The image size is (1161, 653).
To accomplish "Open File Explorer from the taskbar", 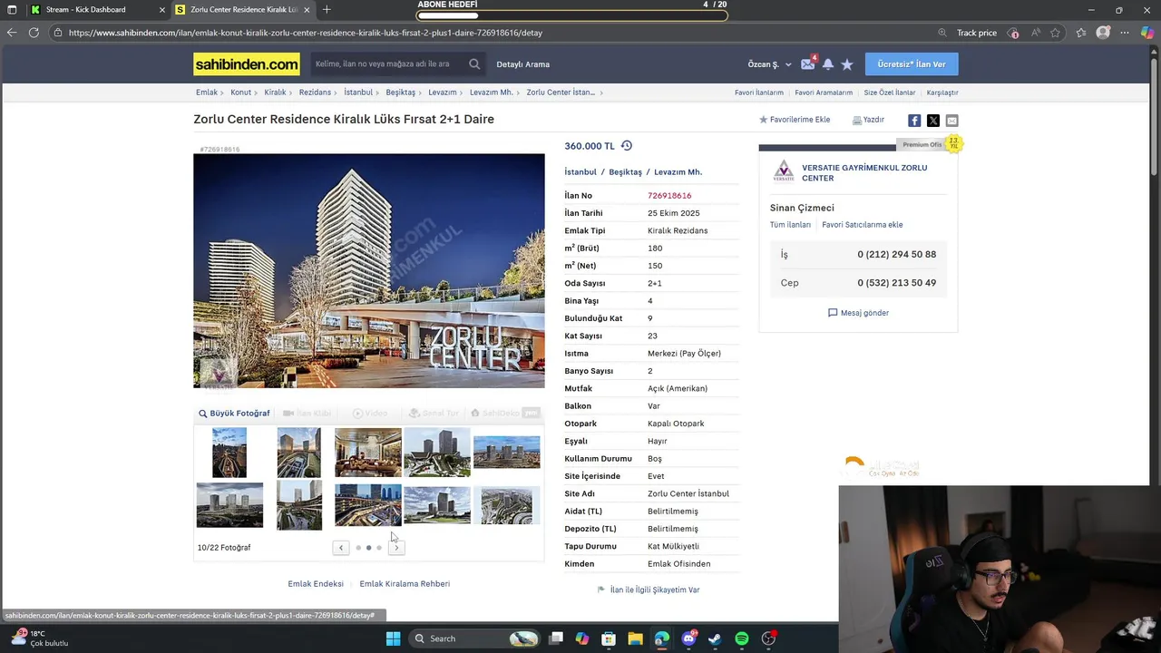I will pyautogui.click(x=635, y=638).
